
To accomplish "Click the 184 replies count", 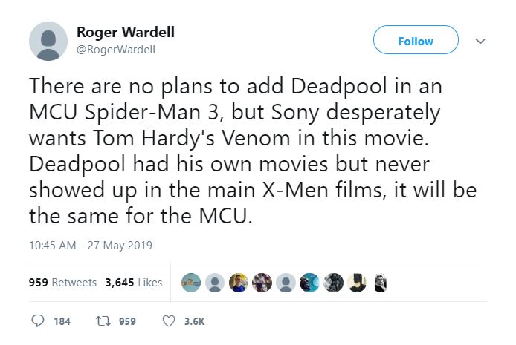I will [x=62, y=321].
